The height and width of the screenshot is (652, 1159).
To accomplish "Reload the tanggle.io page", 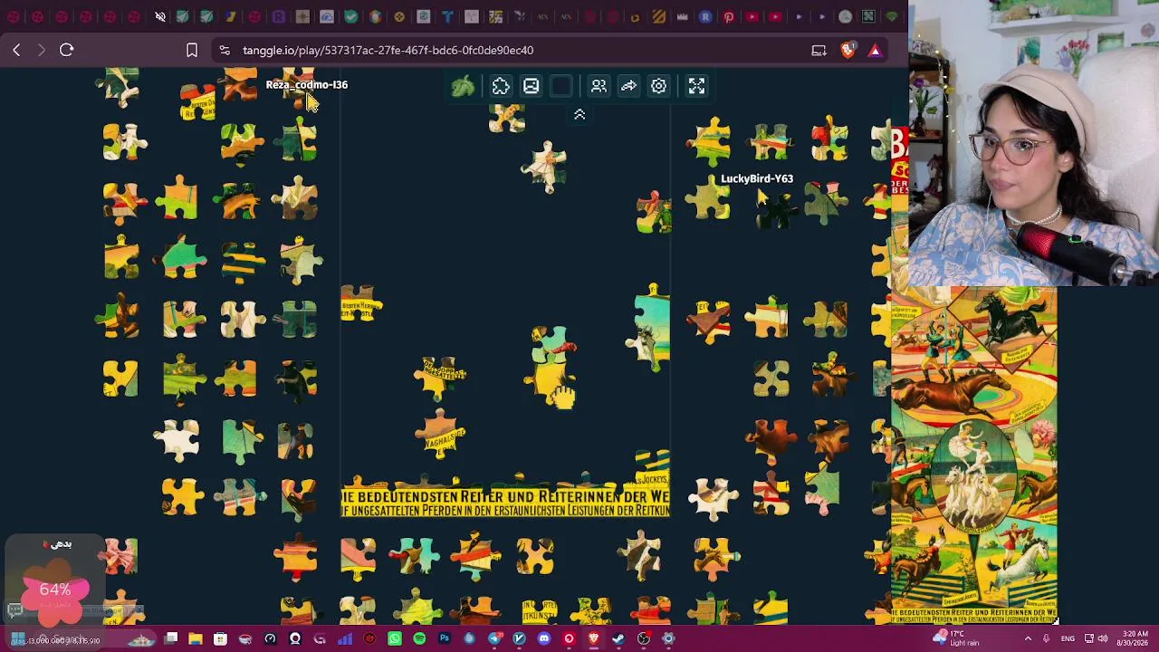I will 66,51.
